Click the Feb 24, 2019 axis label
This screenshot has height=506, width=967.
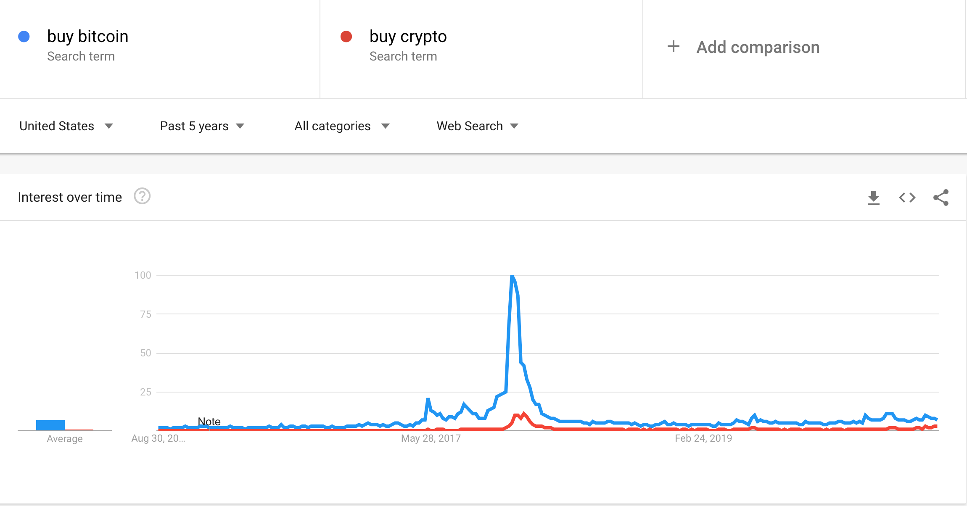[703, 438]
